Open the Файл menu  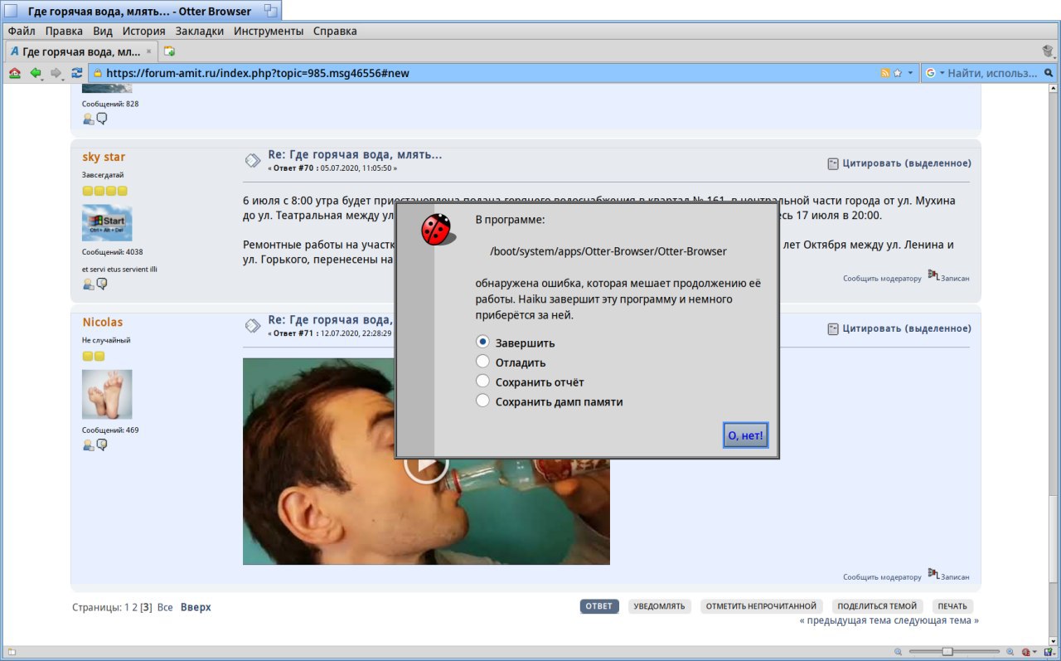pyautogui.click(x=22, y=31)
